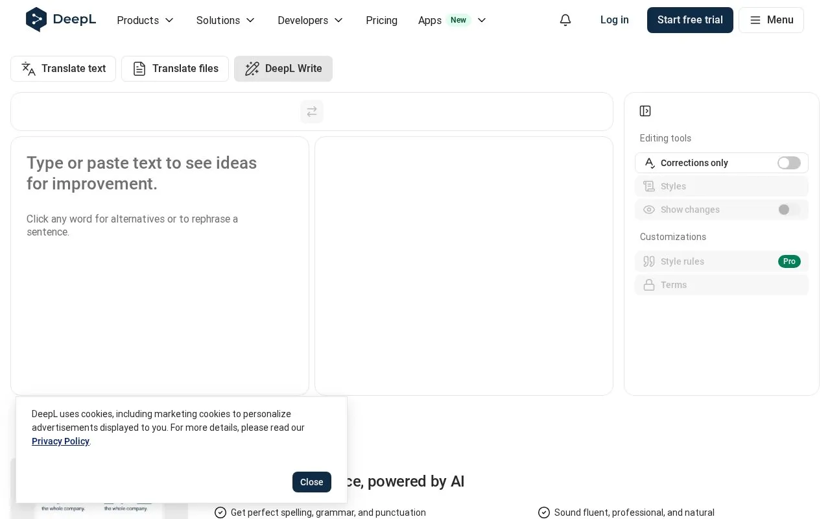Click into the text input area
This screenshot has height=519, width=830.
coord(160,266)
